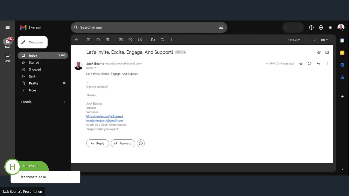
Task: Open Mail section in left rail
Action: [8, 43]
